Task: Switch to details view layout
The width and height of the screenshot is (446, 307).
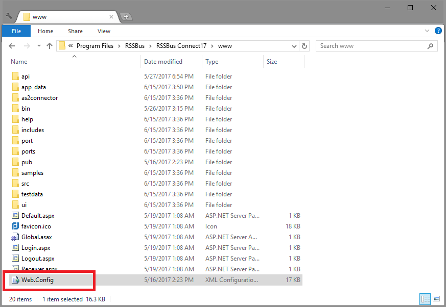Action: click(x=425, y=299)
